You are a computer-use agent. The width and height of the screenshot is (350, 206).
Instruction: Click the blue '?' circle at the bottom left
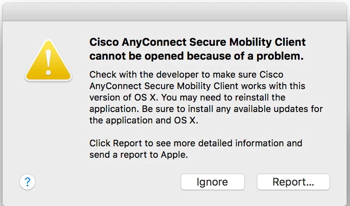click(x=27, y=182)
